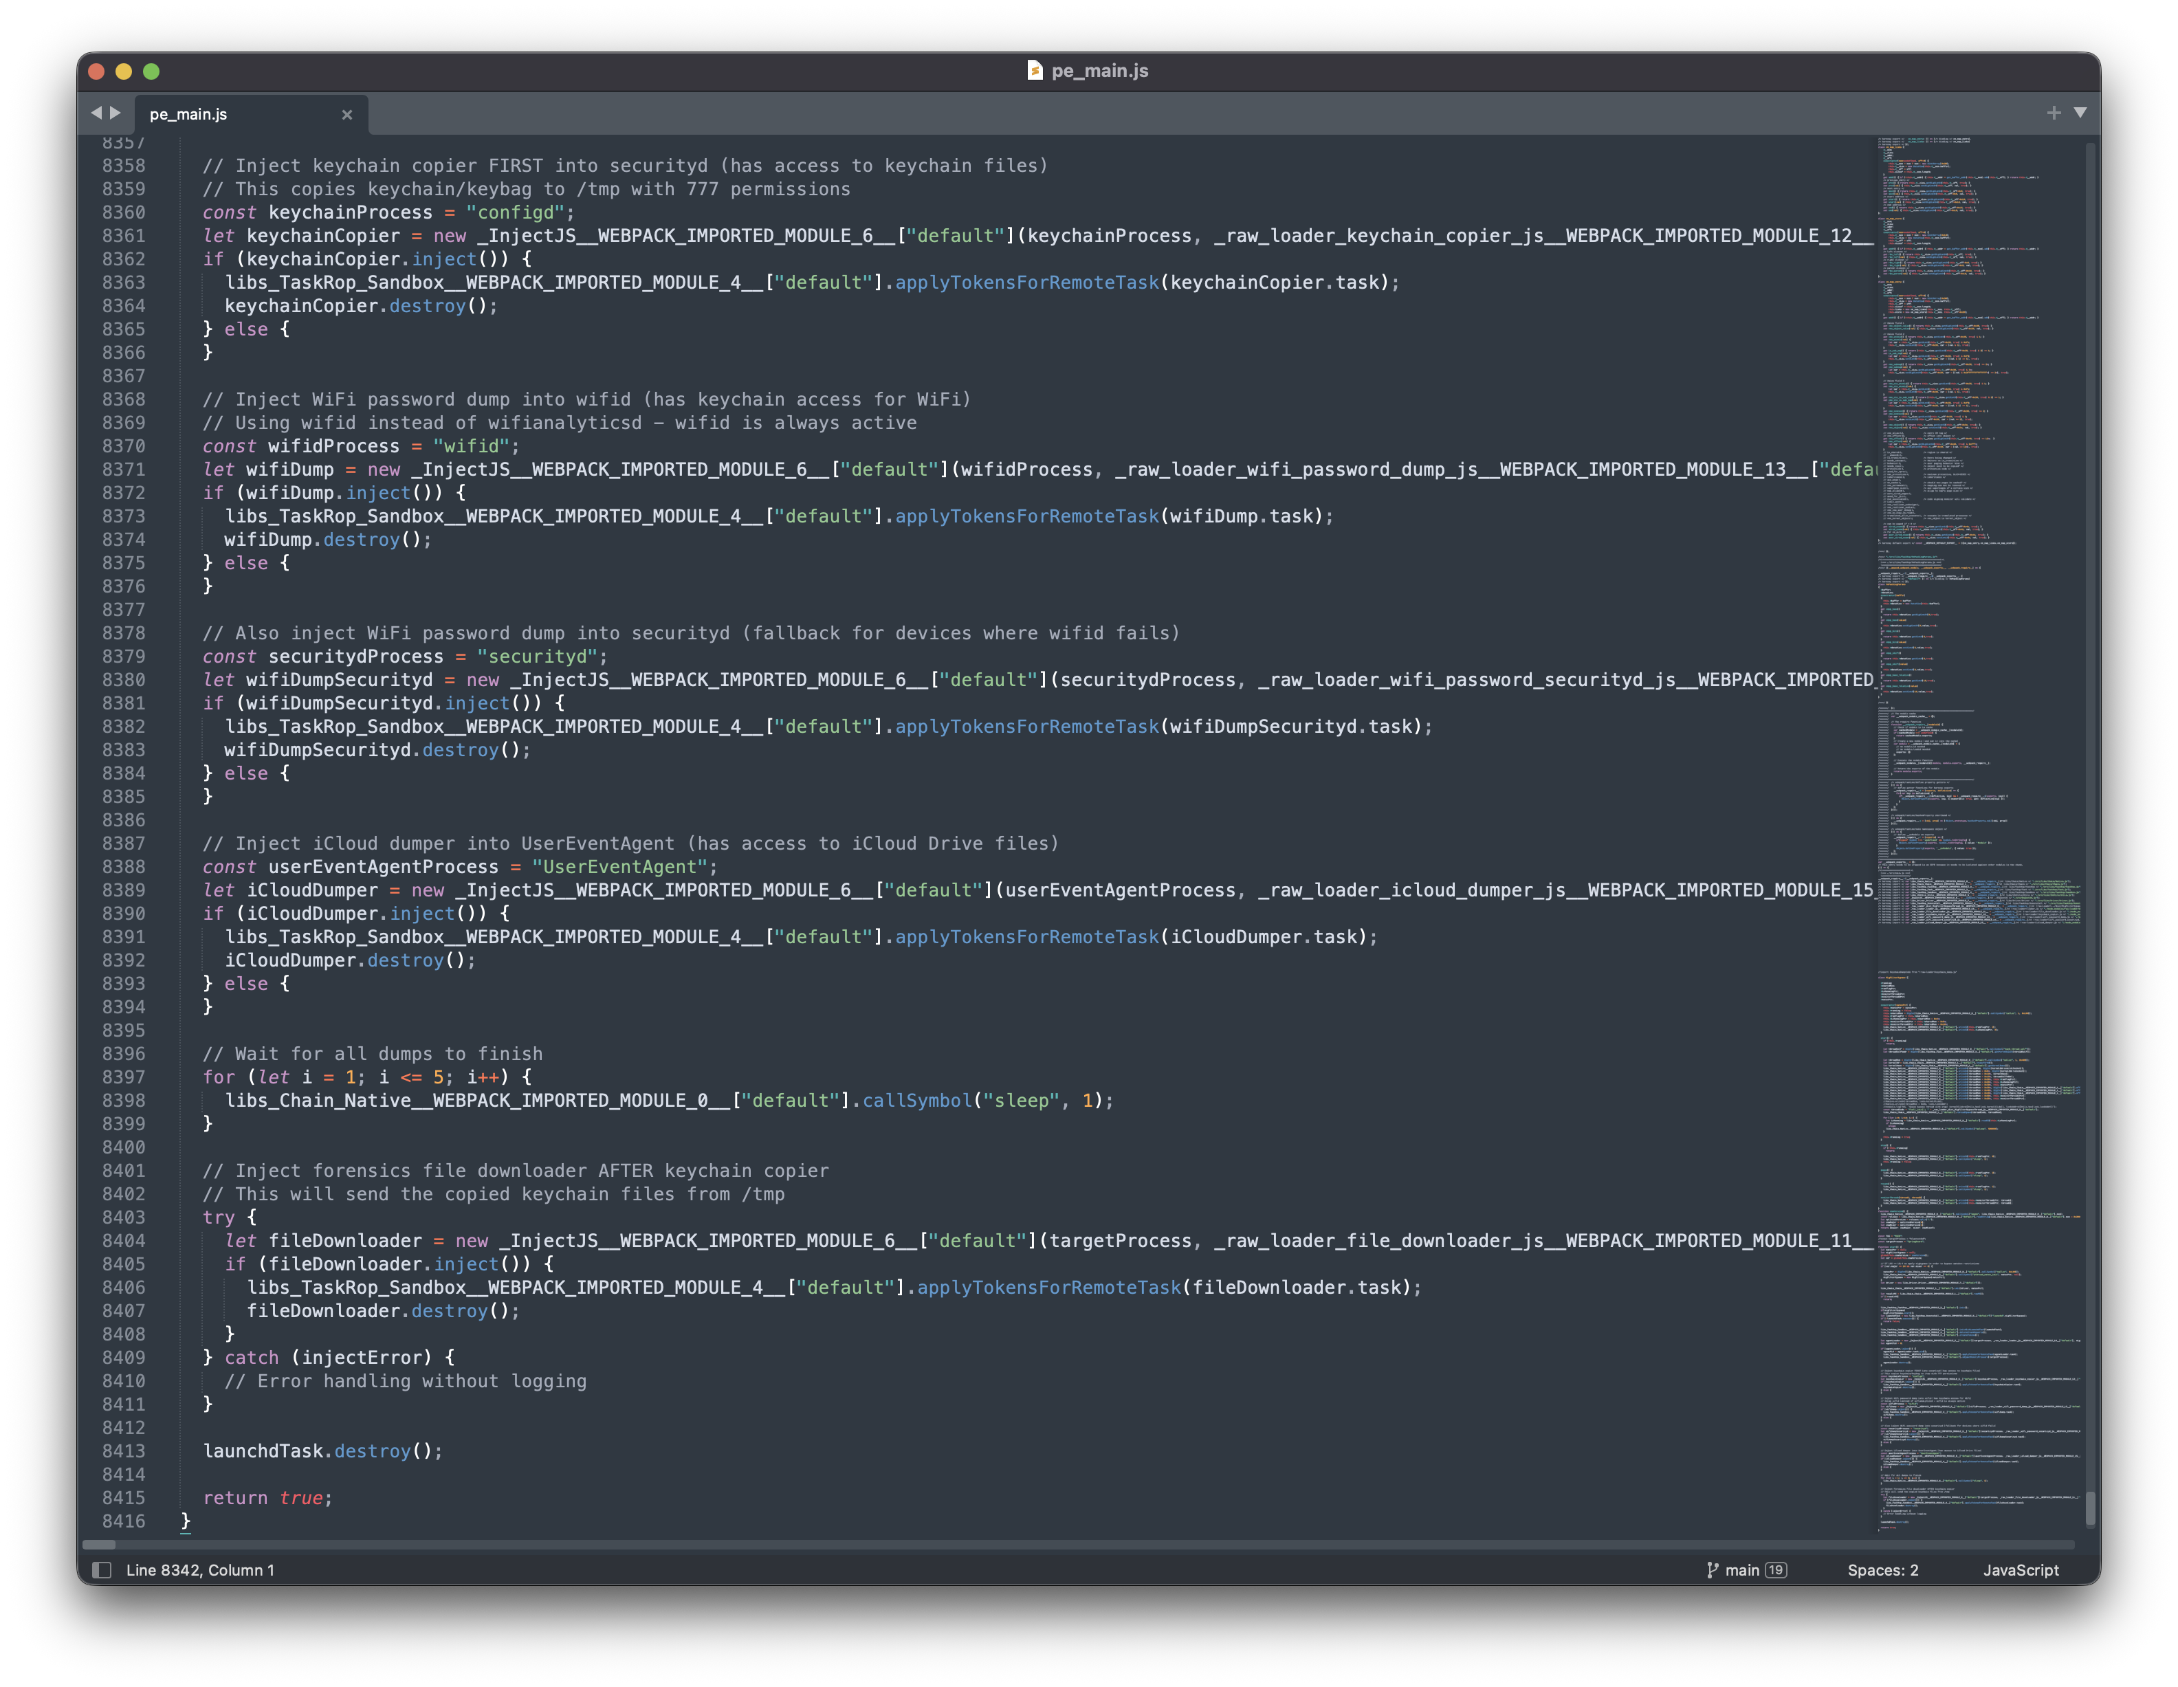Screen dimensions: 2178x1687
Task: Open a new tab with plus icon
Action: point(2054,113)
